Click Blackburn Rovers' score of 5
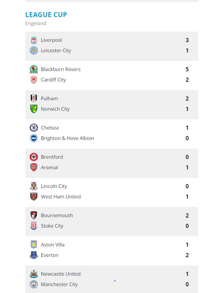Image resolution: width=217 pixels, height=293 pixels. click(x=187, y=69)
